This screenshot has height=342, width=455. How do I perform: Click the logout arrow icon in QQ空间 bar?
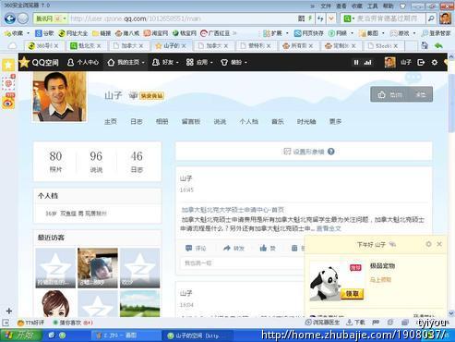421,63
